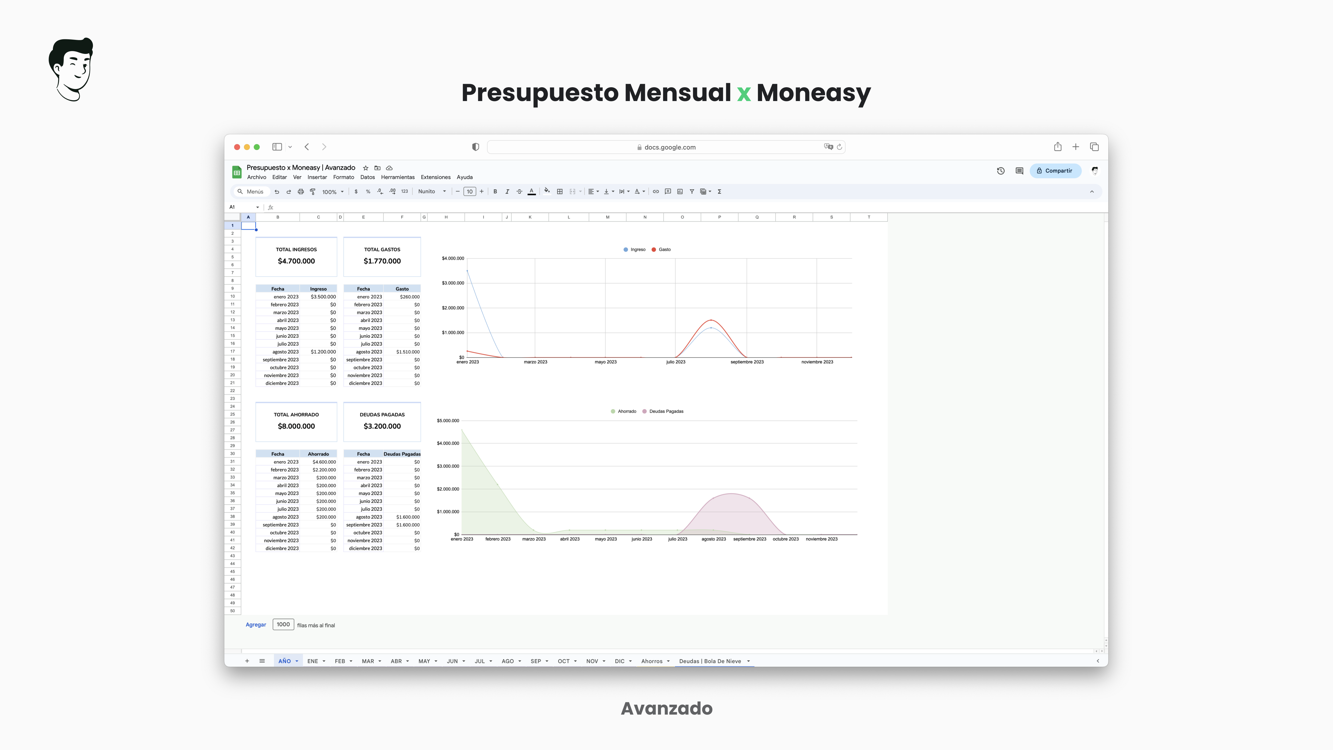The height and width of the screenshot is (750, 1333).
Task: Increase font size with plus button
Action: 482,191
